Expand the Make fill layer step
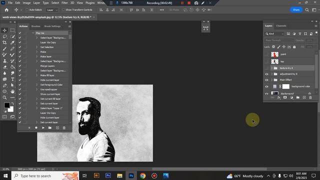 (x=37, y=75)
